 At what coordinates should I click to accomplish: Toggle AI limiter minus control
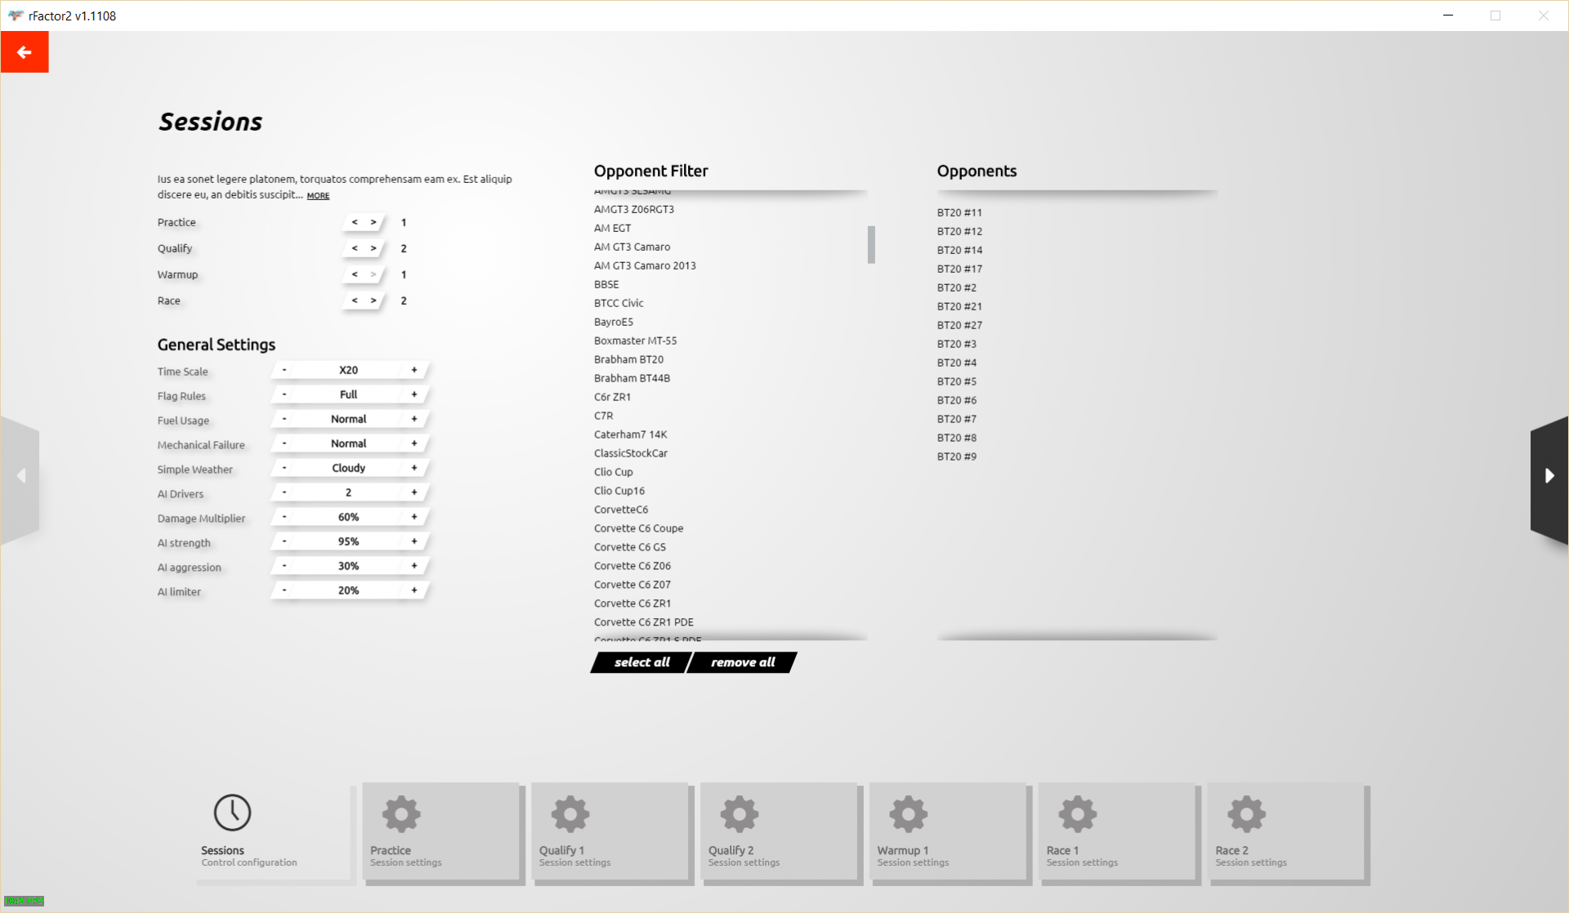pyautogui.click(x=282, y=590)
